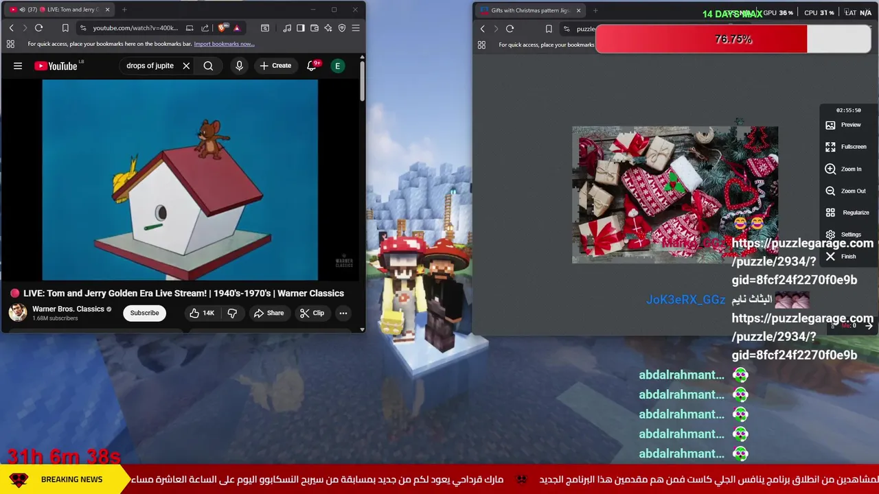Open the account avatar 'E' menu
The height and width of the screenshot is (494, 879).
point(337,66)
